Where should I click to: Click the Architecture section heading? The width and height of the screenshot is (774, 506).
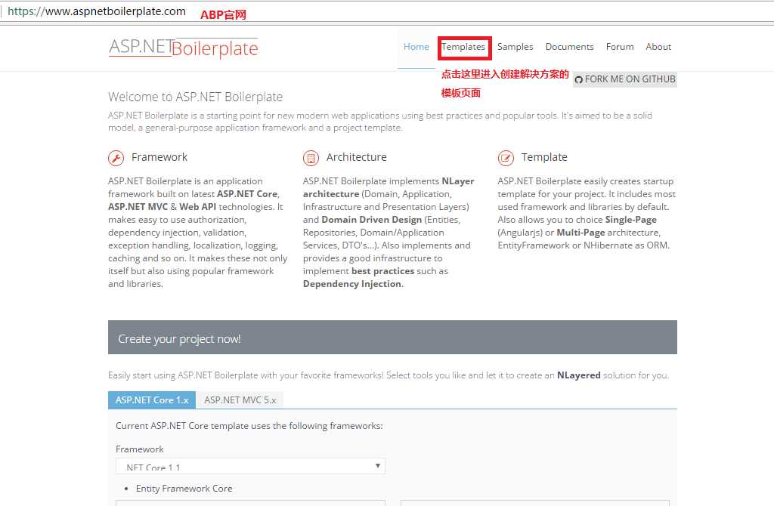[357, 157]
